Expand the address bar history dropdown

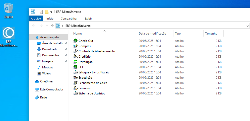pos(247,26)
